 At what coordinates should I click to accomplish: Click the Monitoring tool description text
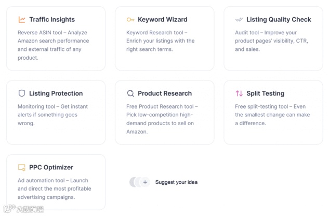(52, 115)
